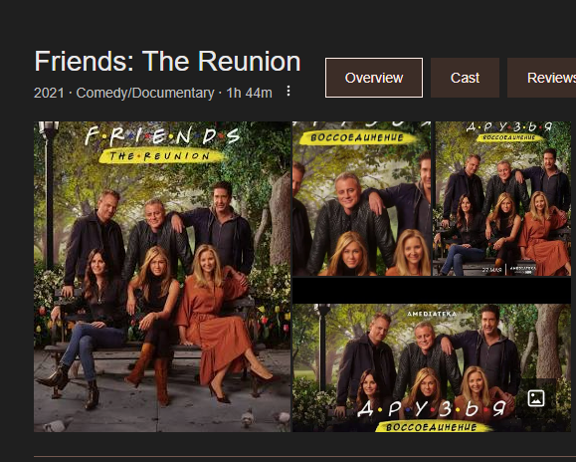576x462 pixels.
Task: Open the three-dot more options menu
Action: (x=288, y=91)
